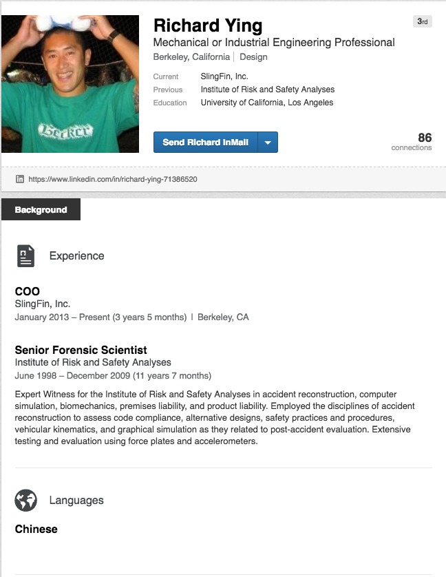Viewport: 446px width, 577px height.
Task: Click the 3rd degree connection badge
Action: pyautogui.click(x=423, y=22)
